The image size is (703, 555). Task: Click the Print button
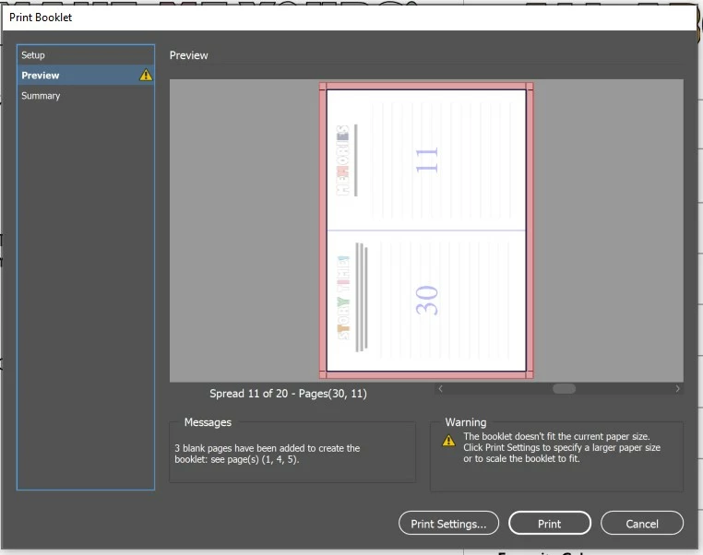549,524
